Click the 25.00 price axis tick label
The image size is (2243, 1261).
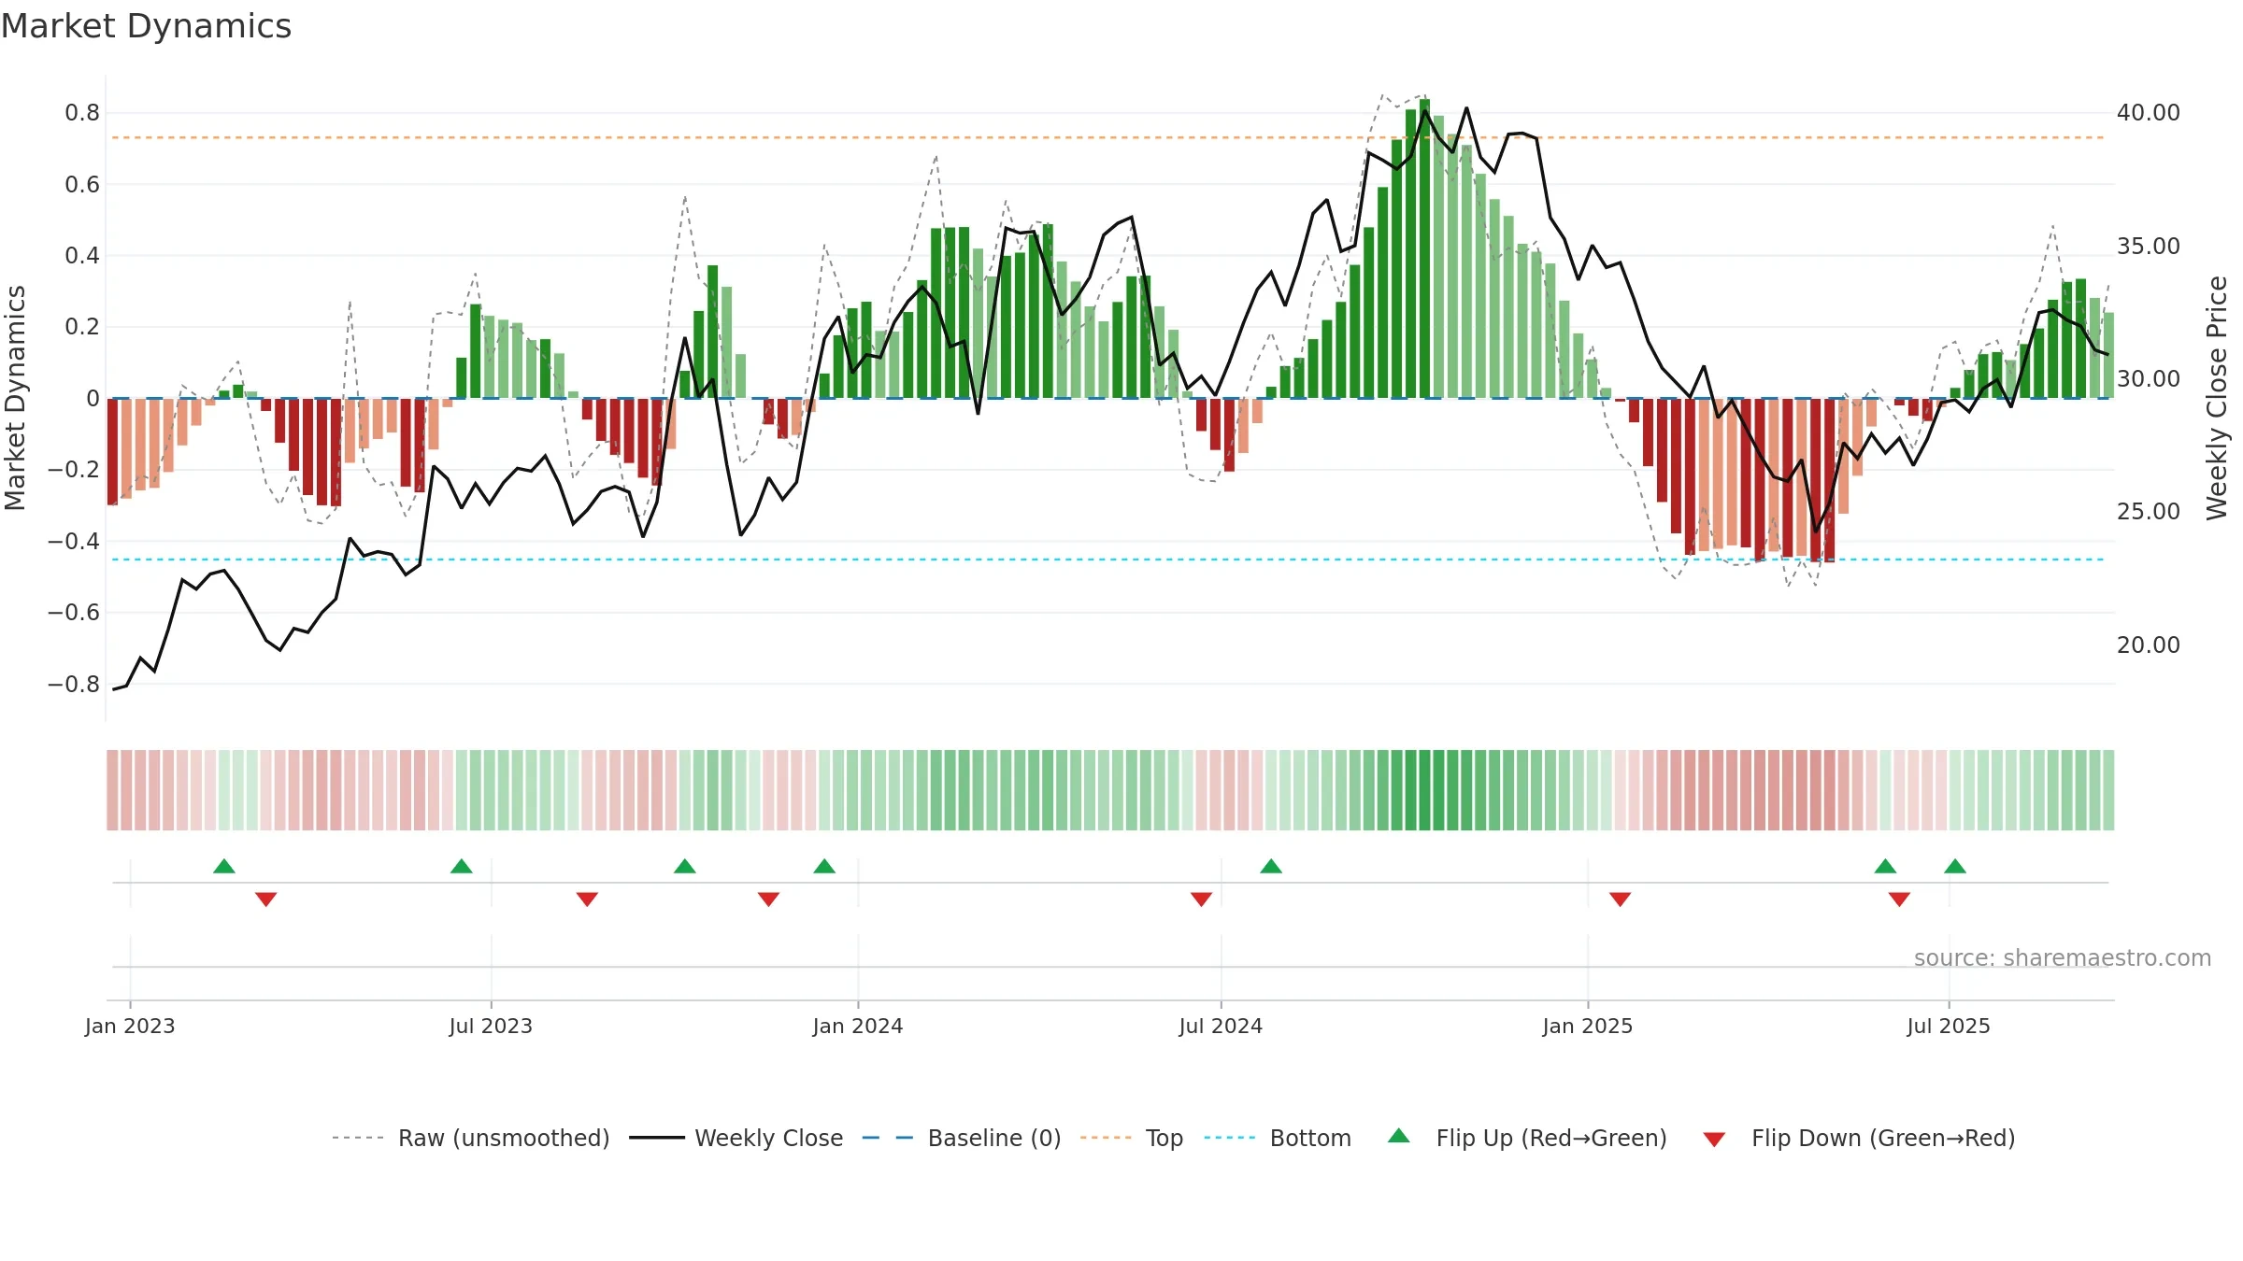pos(2149,512)
